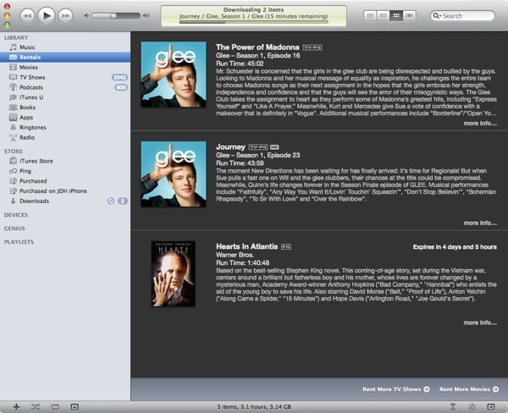Click the Music note icon

click(x=13, y=47)
